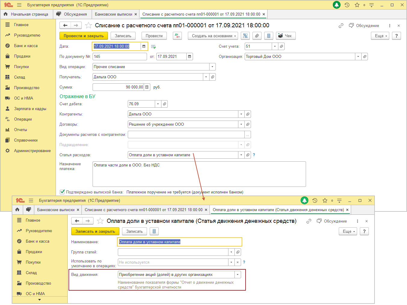
Task: Click the Чек button with register icon
Action: 286,36
